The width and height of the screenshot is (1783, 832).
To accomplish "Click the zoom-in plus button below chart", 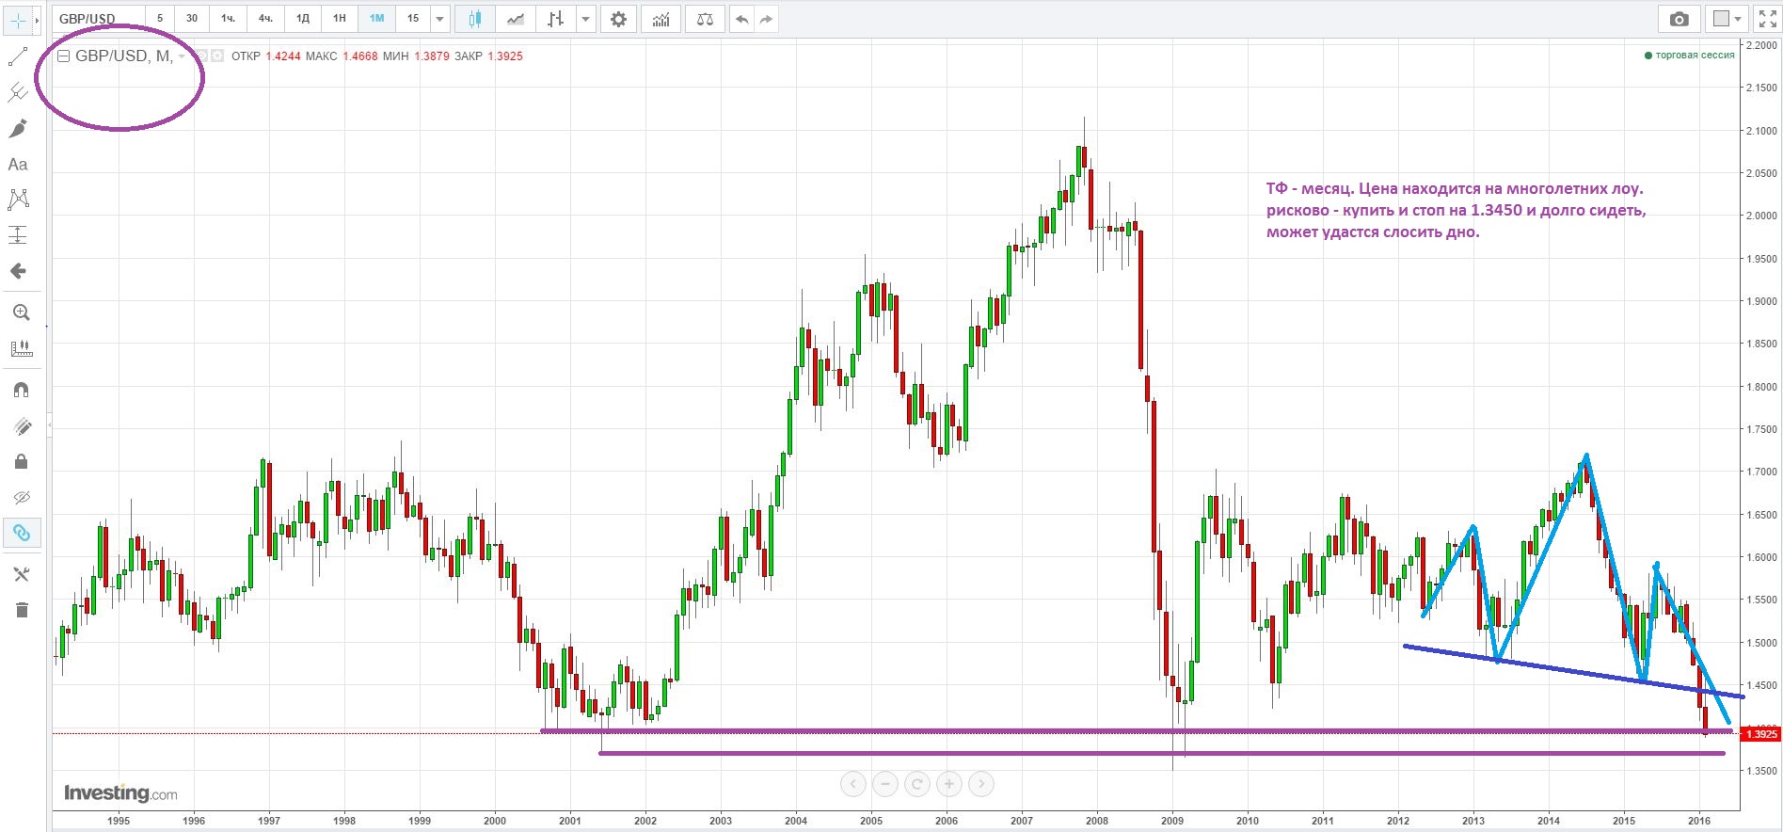I will tap(949, 784).
